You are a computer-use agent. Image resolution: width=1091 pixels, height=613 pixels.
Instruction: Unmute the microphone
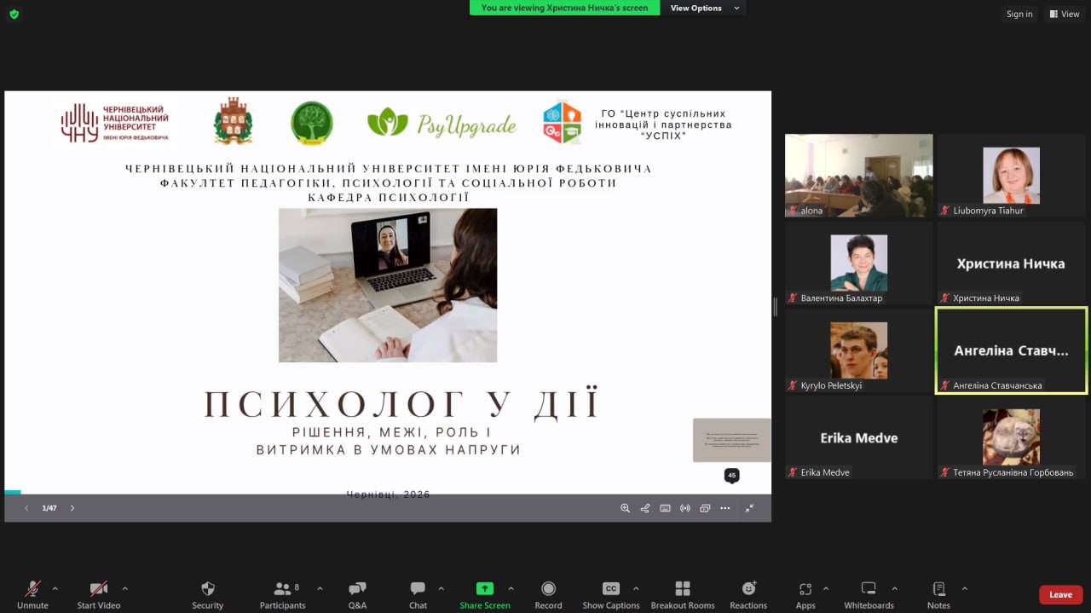pos(32,594)
